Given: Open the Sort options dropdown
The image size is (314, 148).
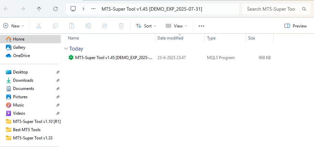Looking at the screenshot, I should (146, 26).
